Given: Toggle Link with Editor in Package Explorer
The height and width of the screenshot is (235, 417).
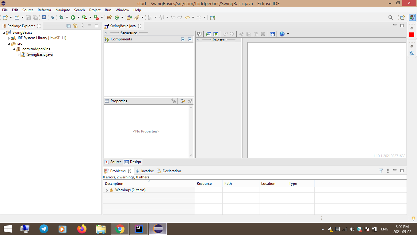Looking at the screenshot, I should 75,26.
